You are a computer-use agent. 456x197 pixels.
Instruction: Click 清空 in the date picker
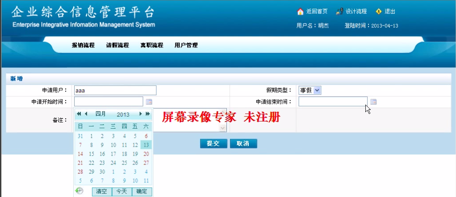point(102,192)
